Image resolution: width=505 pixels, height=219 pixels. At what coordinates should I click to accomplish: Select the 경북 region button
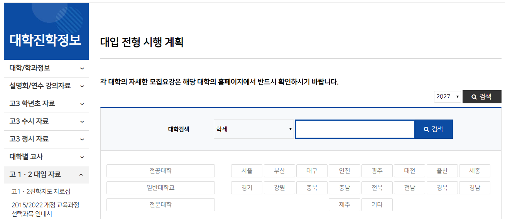point(442,188)
